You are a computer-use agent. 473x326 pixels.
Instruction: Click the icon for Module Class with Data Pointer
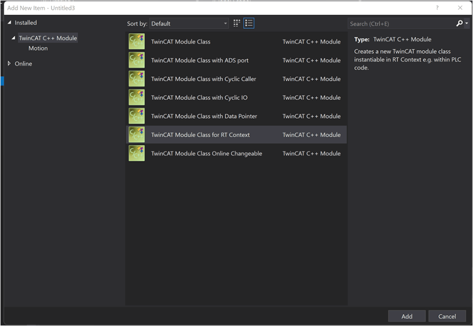[x=137, y=116]
